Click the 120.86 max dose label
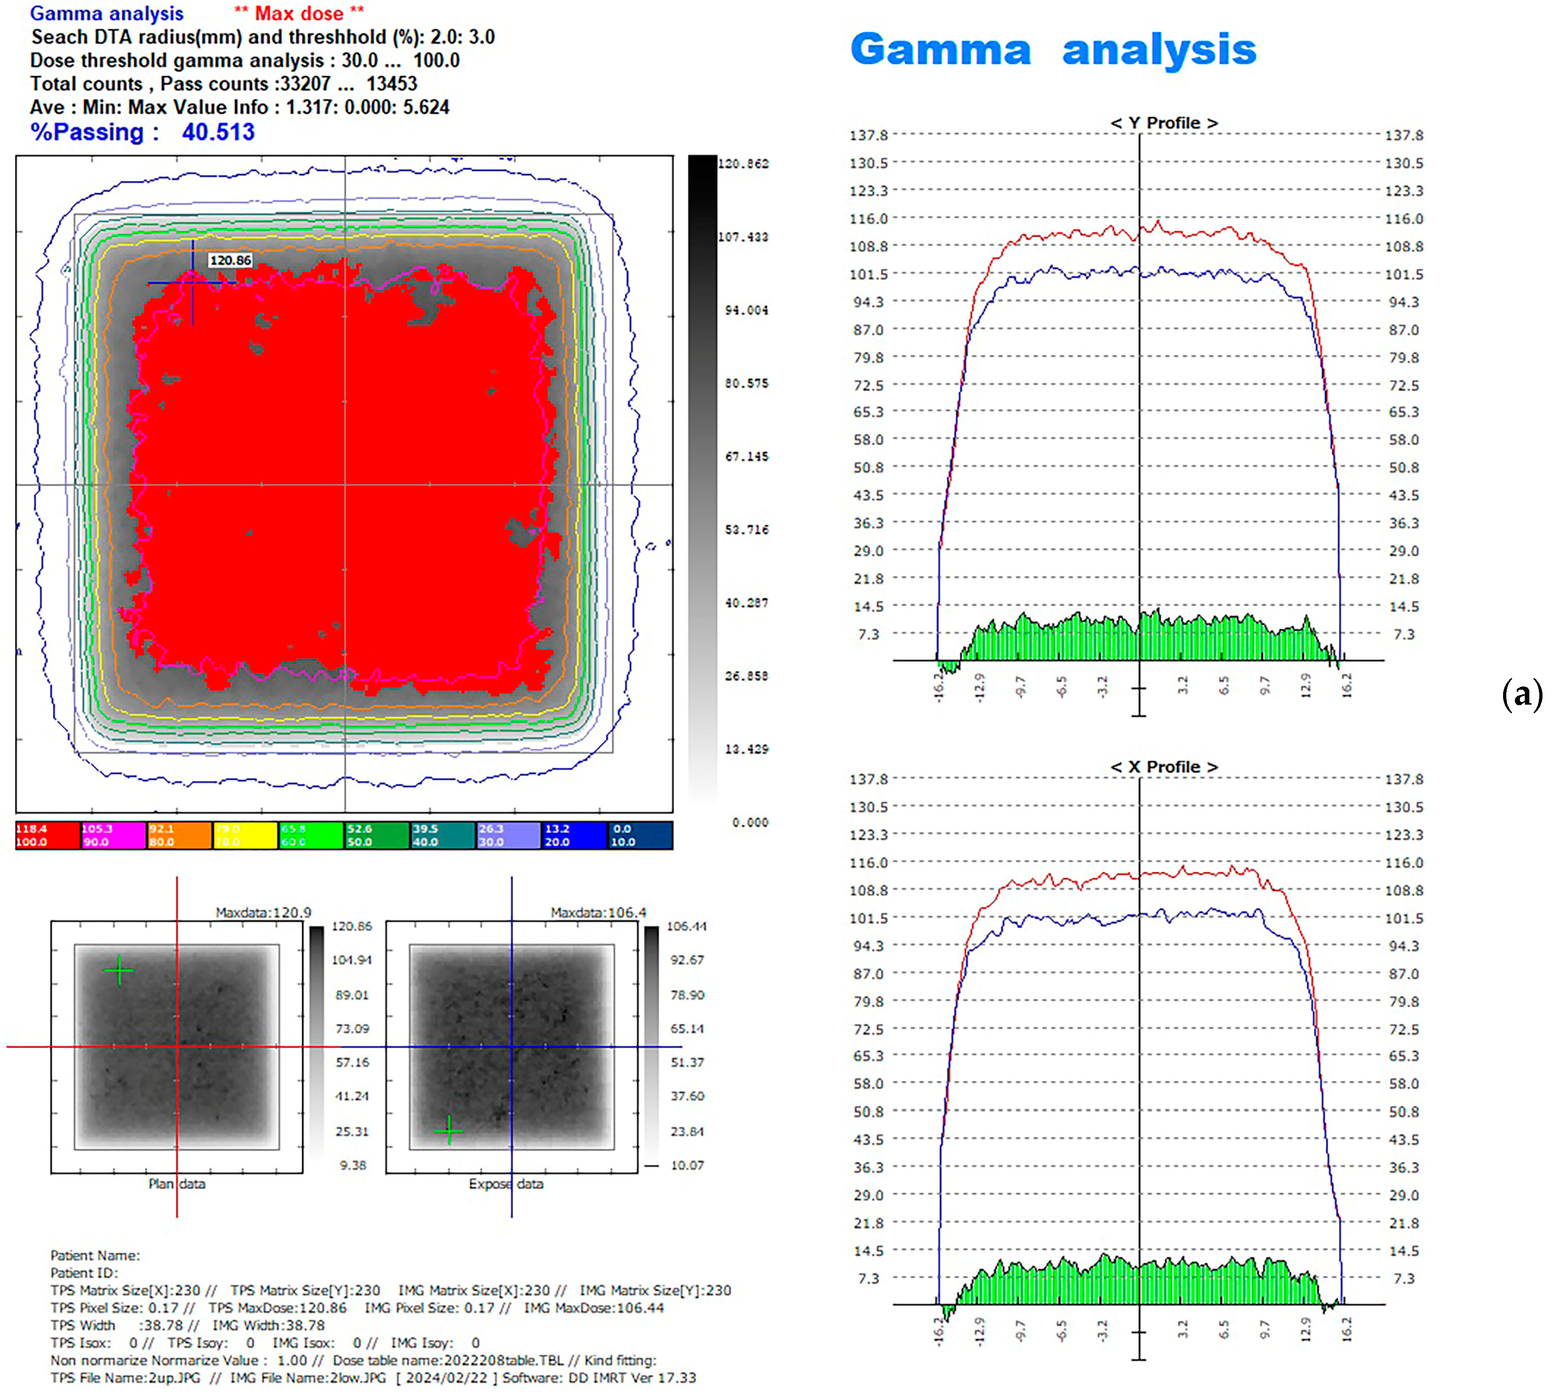 click(229, 260)
